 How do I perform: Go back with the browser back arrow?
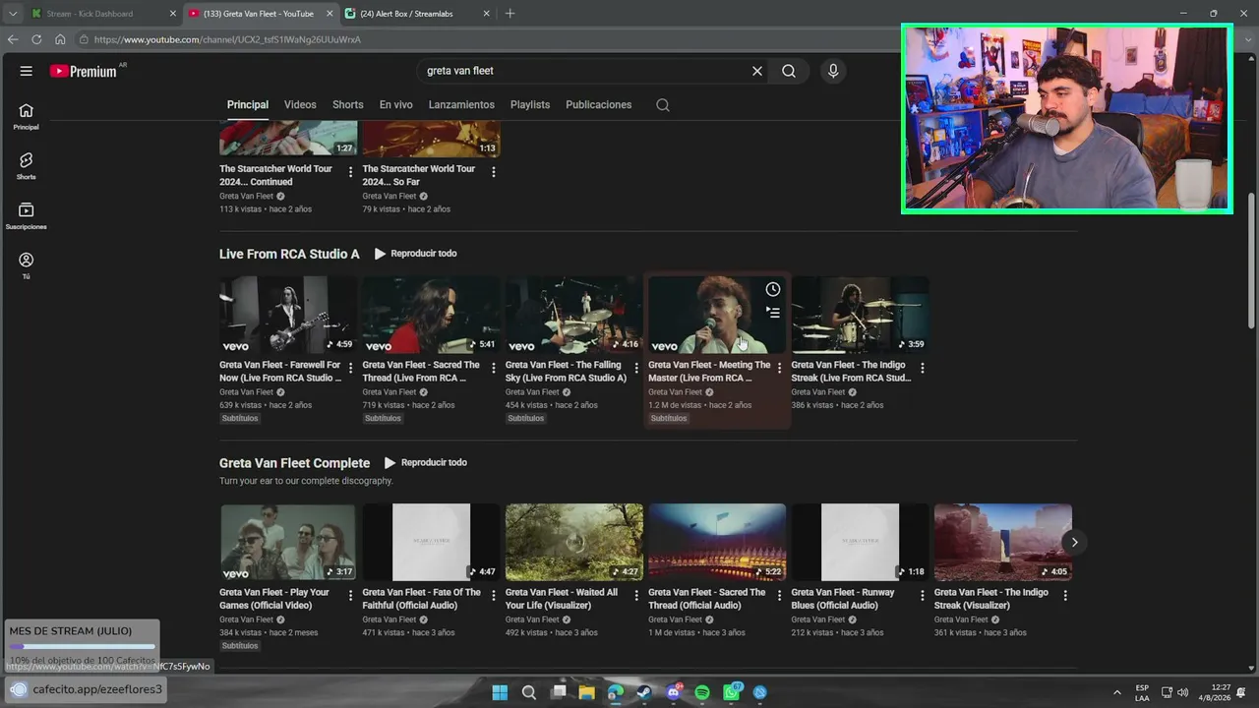tap(13, 39)
